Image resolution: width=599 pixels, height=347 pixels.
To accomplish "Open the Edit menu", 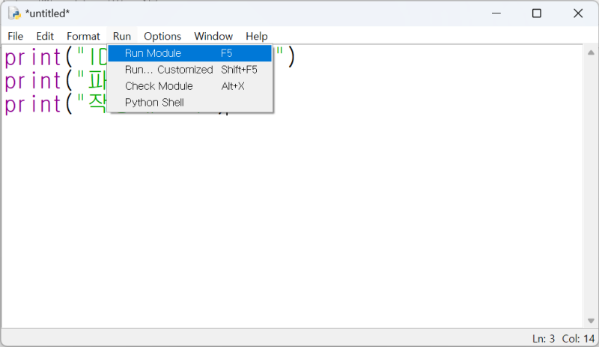I will tap(45, 36).
